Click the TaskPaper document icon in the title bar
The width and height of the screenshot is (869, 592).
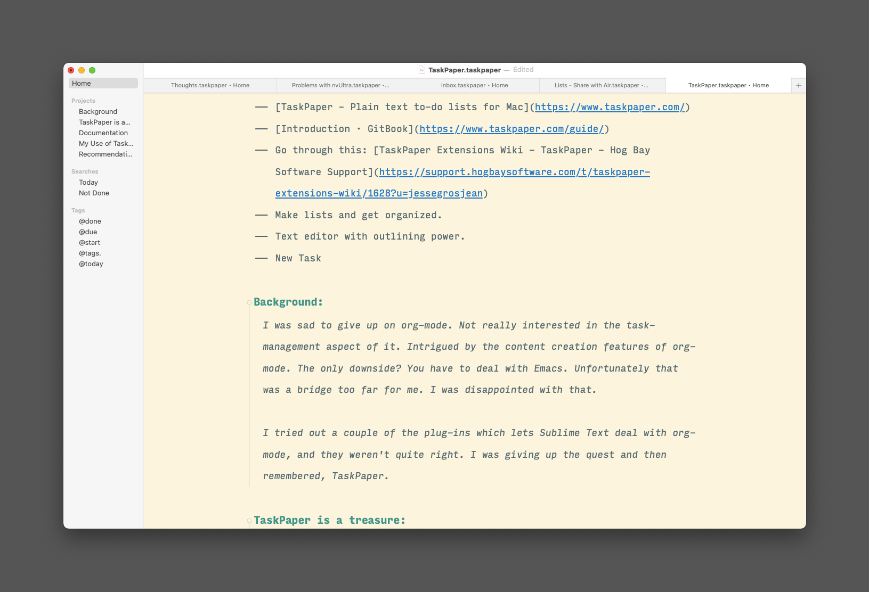422,70
